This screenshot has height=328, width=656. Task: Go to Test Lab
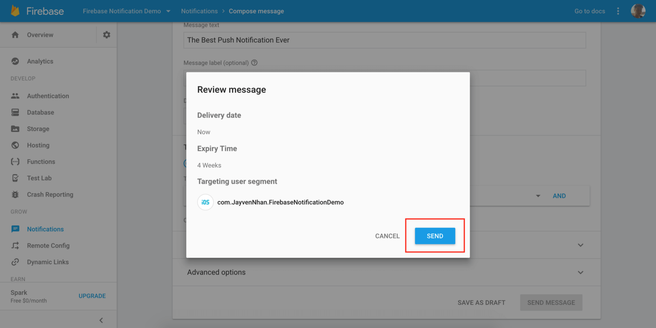(39, 178)
